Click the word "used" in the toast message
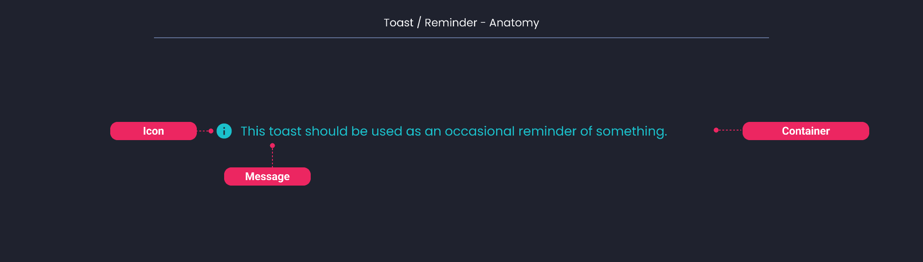This screenshot has width=923, height=262. click(x=387, y=131)
